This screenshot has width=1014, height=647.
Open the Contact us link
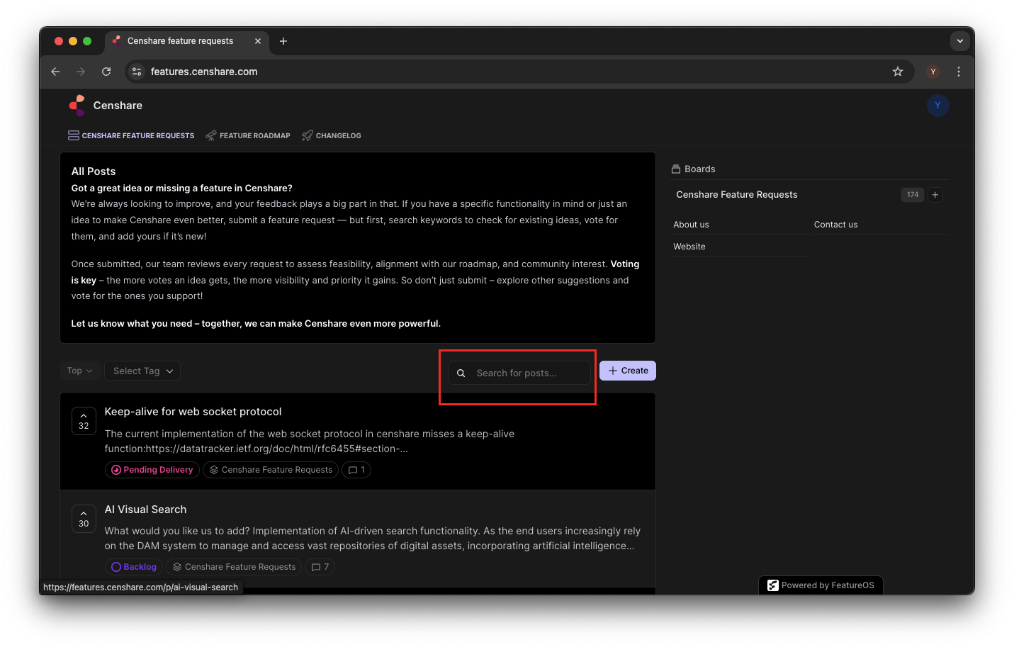click(835, 224)
